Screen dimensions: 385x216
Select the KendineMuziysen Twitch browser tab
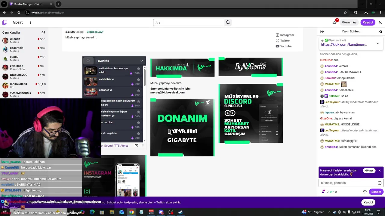[31, 4]
